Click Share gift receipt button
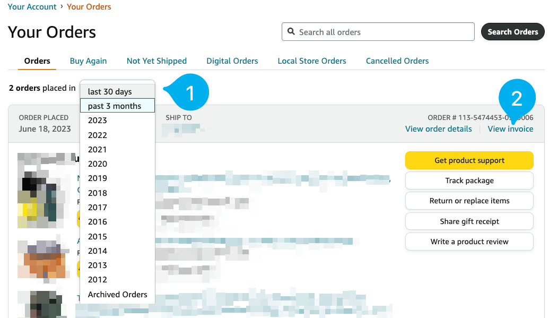The width and height of the screenshot is (549, 318). (x=469, y=221)
